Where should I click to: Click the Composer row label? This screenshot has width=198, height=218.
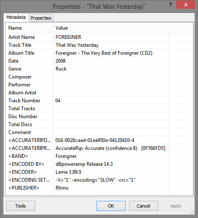click(20, 77)
